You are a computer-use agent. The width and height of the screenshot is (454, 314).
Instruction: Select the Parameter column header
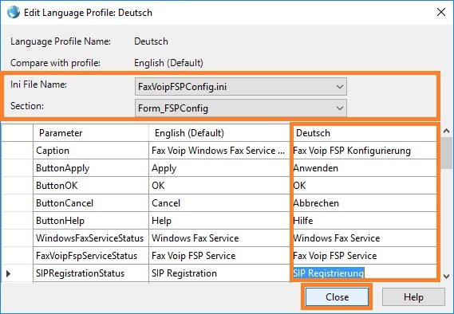tap(91, 133)
